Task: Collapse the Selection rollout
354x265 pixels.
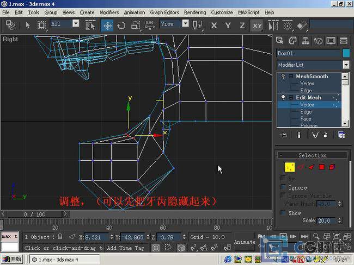Action: coord(313,155)
